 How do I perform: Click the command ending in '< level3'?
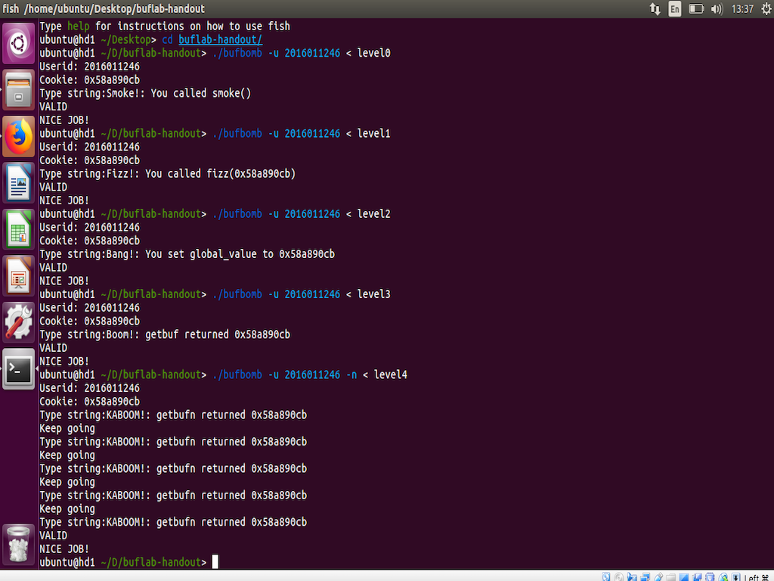[x=301, y=294]
